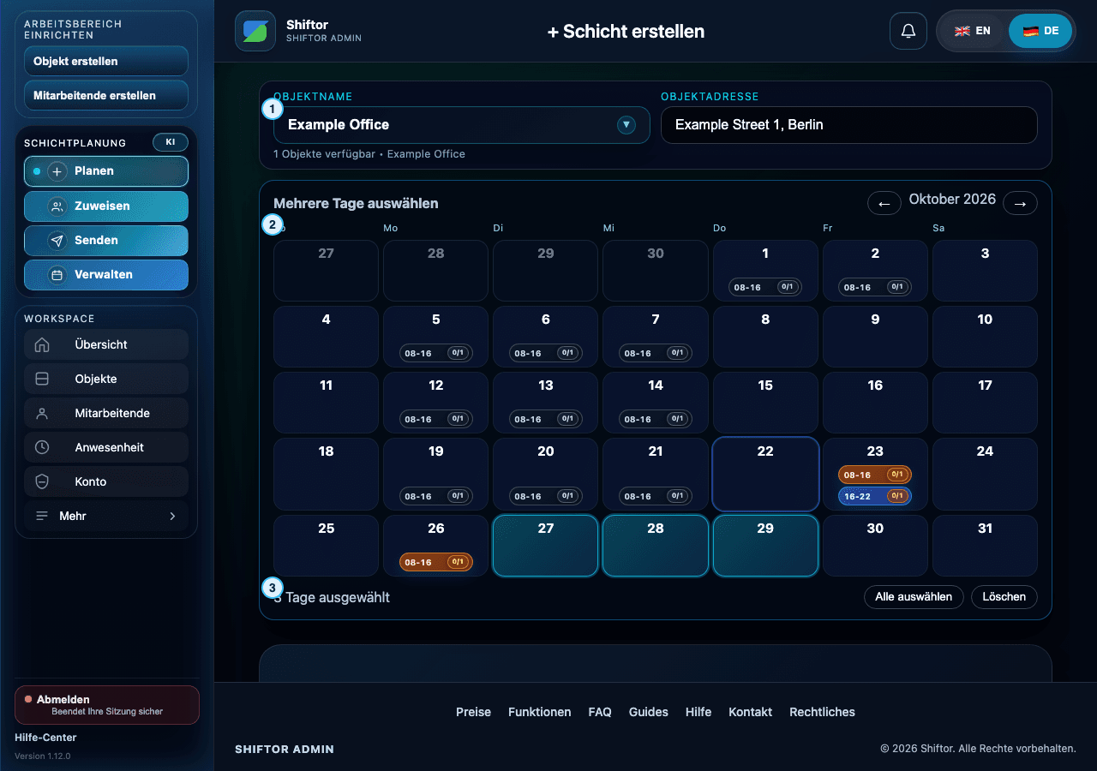Click the lines icon beside Mehr
Screen dimensions: 1097x771
(x=42, y=516)
